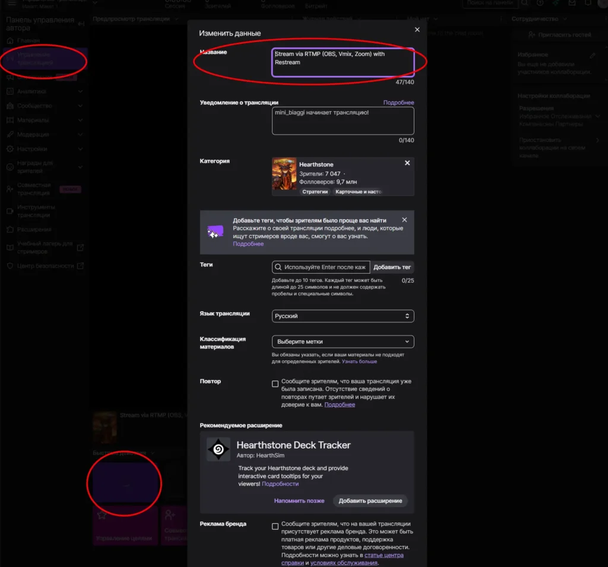Open the Главная home icon in sidebar

(10, 41)
